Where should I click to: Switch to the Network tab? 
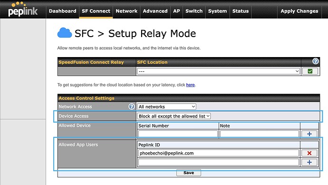tap(126, 11)
